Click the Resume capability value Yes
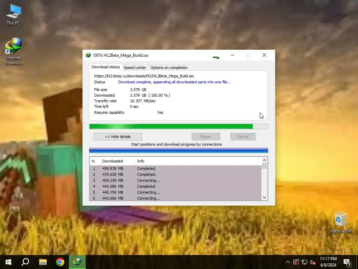358x269 pixels. (x=160, y=112)
